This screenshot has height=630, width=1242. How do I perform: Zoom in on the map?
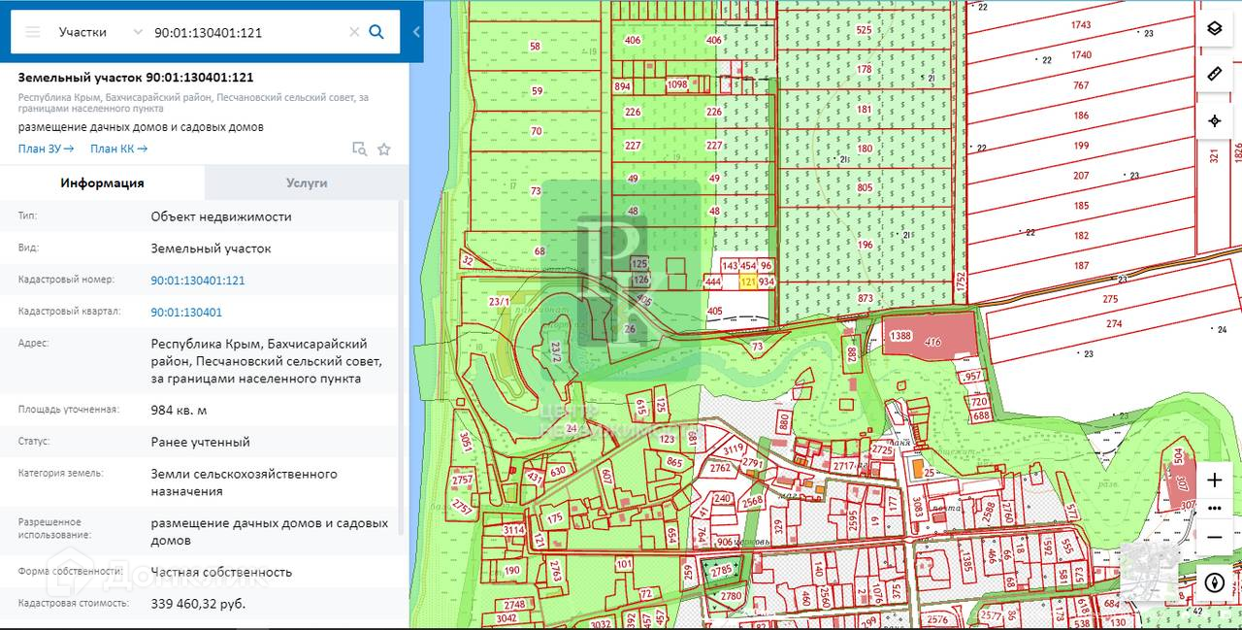1214,481
